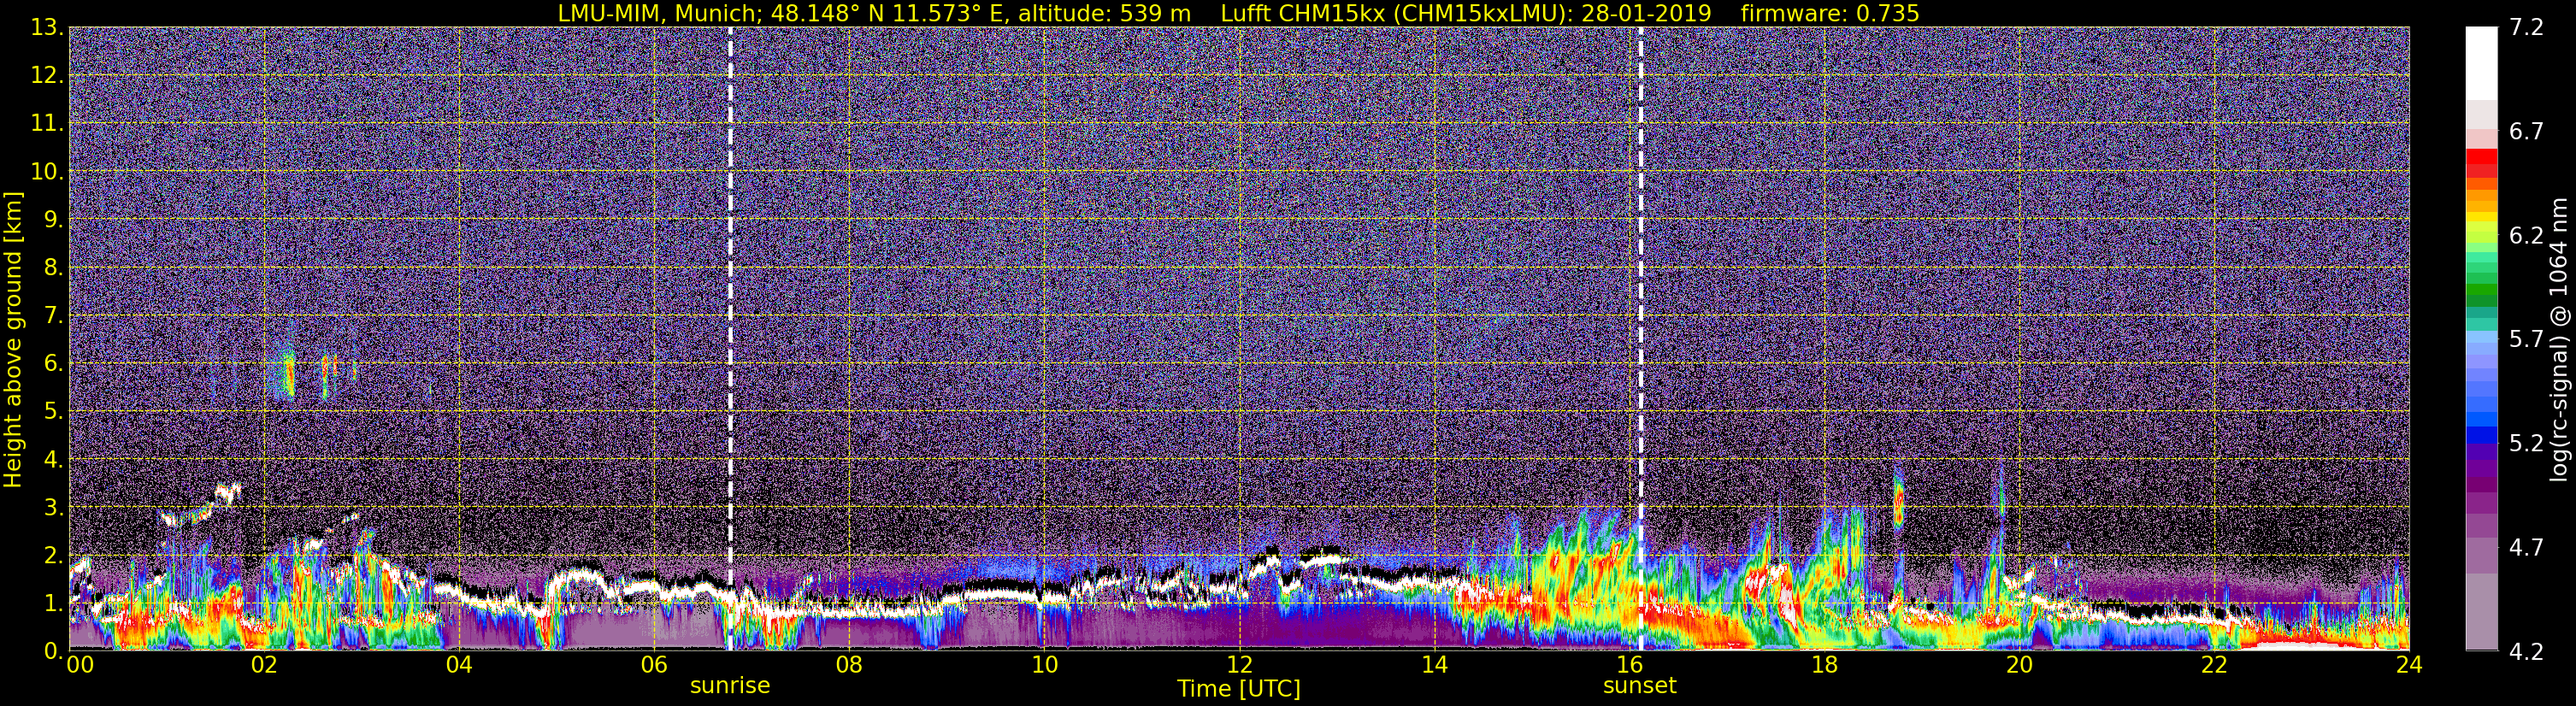Click the '6.2' colorbar value

tap(2526, 235)
